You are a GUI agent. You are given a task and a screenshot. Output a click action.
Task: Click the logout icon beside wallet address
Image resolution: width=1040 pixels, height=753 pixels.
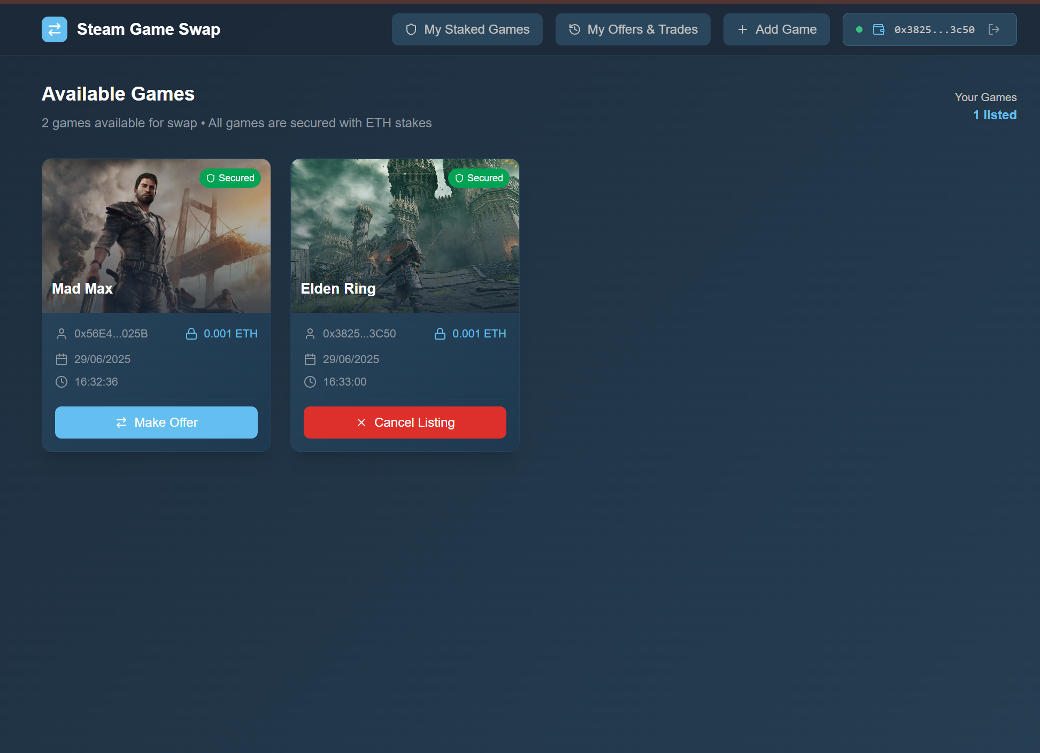coord(994,29)
